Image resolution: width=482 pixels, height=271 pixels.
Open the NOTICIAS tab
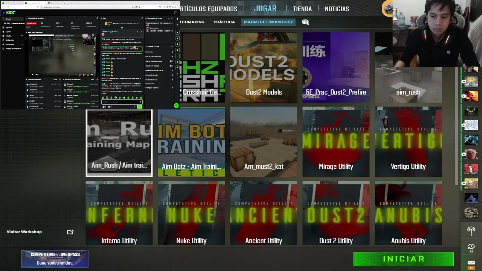pyautogui.click(x=337, y=9)
